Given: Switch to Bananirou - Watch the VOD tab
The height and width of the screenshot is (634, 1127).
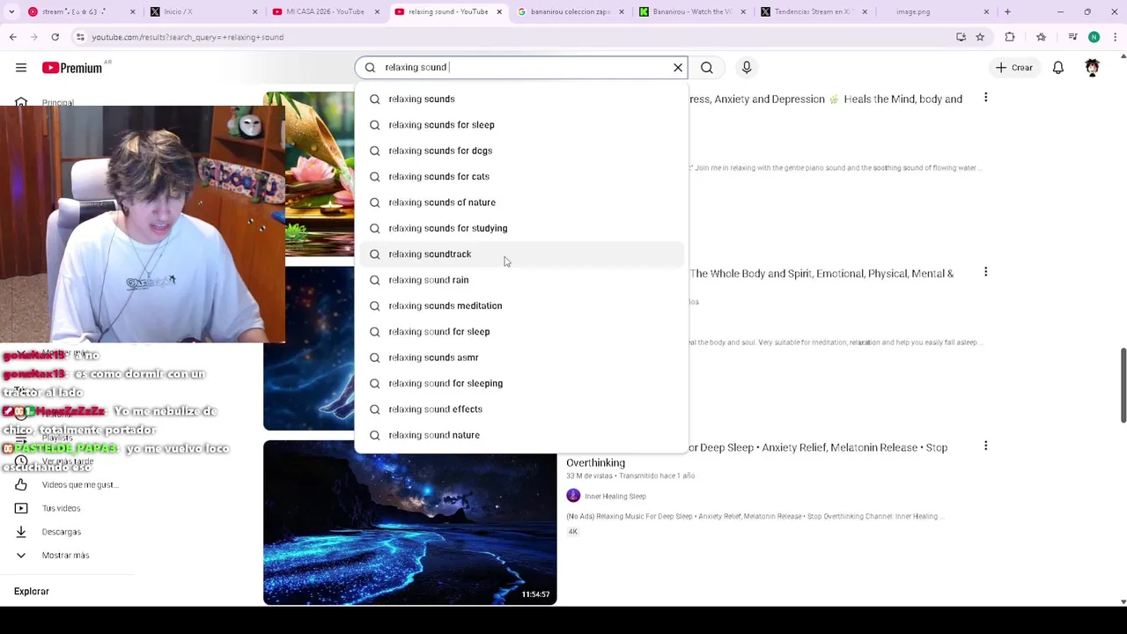Looking at the screenshot, I should tap(691, 11).
